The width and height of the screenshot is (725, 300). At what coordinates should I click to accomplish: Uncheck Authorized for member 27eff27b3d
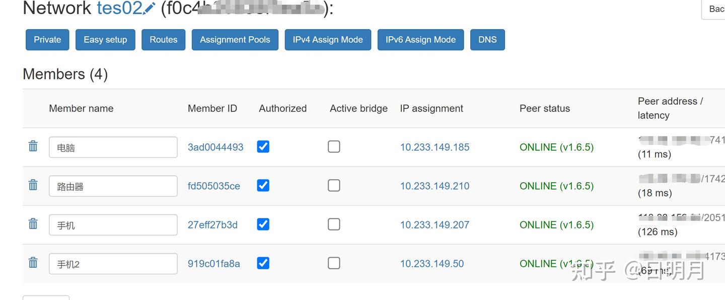pyautogui.click(x=263, y=224)
